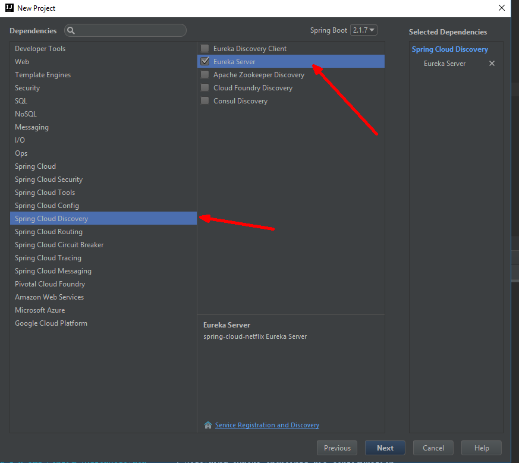Screen dimensions: 519x463
Task: Click the search magnifier icon
Action: [71, 30]
